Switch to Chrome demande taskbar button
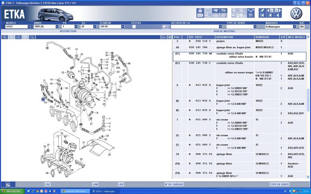 point(75,191)
